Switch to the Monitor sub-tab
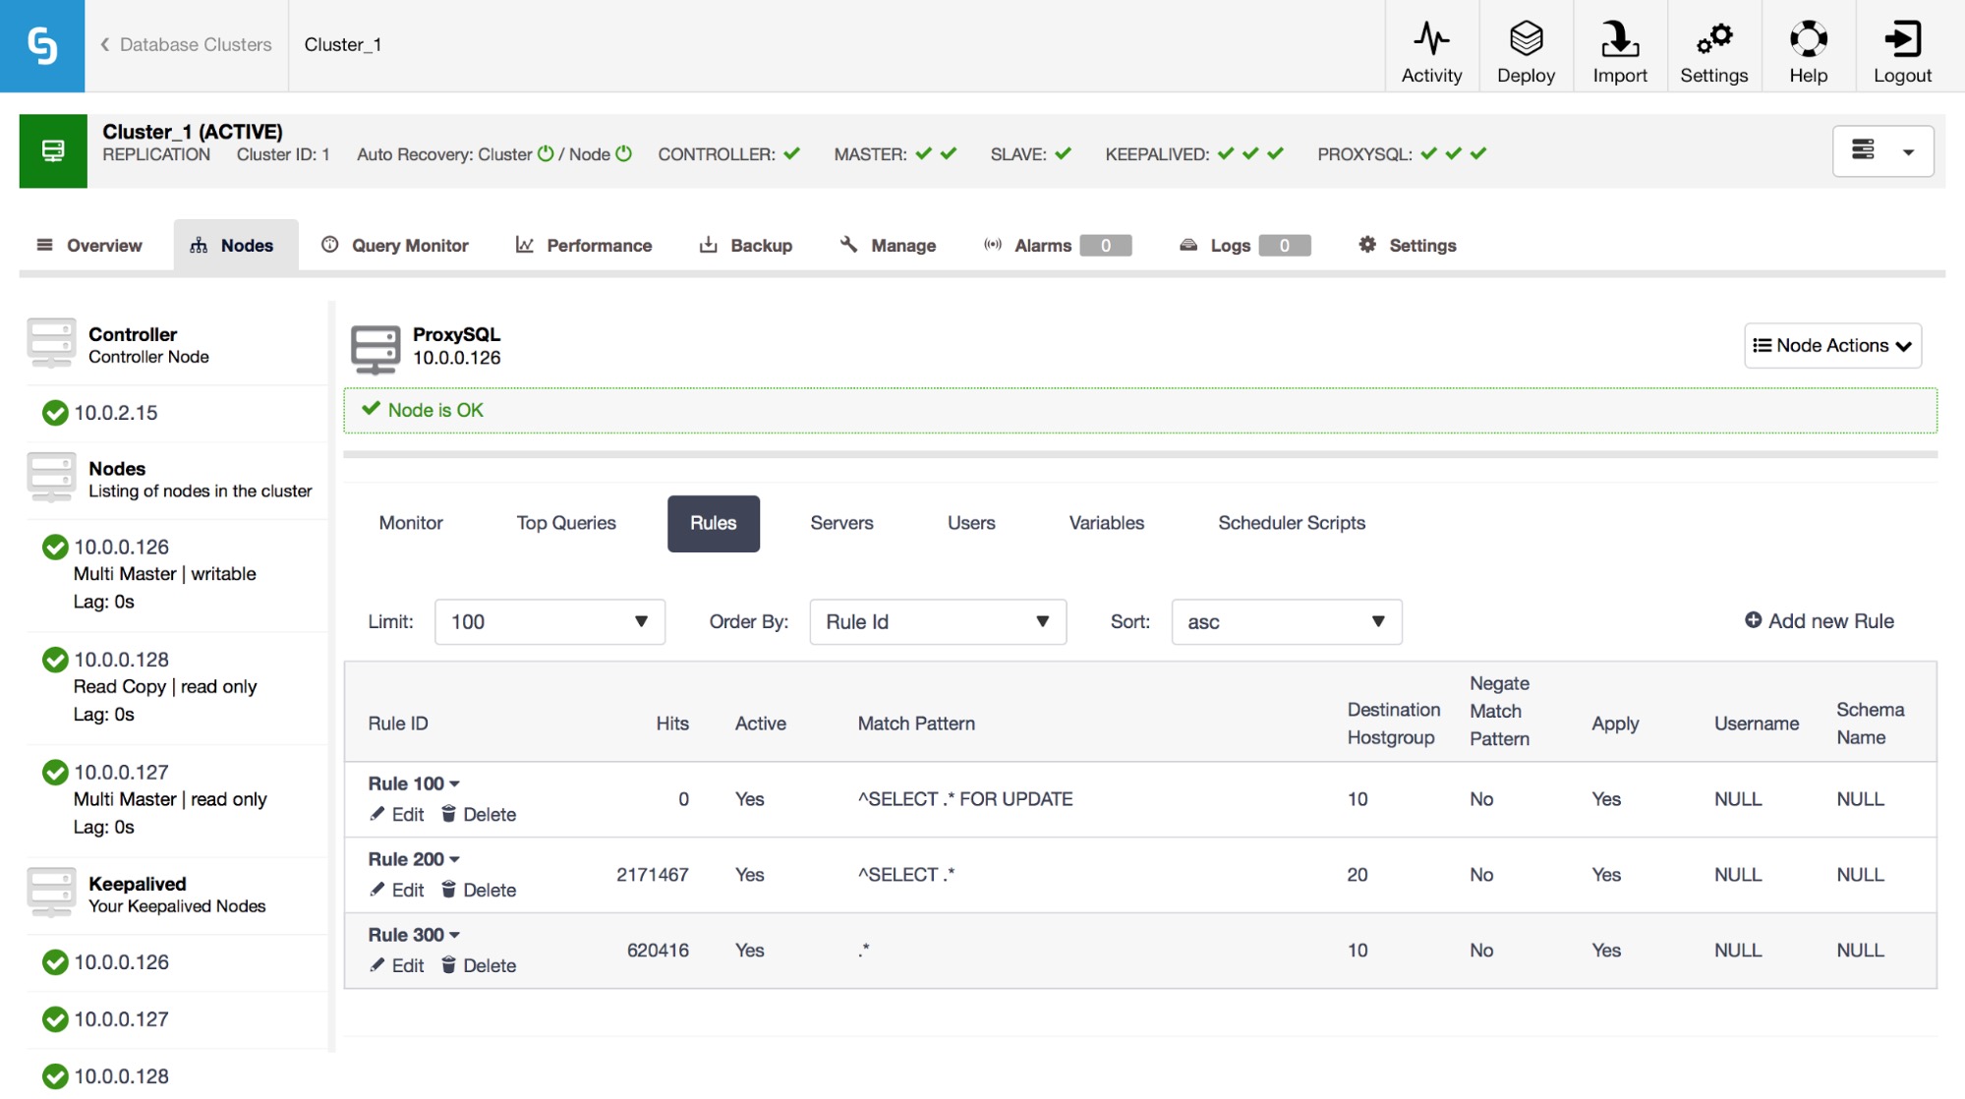Viewport: 1965px width, 1099px height. click(x=411, y=523)
